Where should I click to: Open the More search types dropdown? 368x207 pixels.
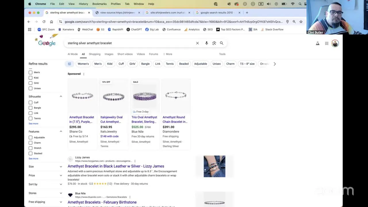click(x=168, y=54)
